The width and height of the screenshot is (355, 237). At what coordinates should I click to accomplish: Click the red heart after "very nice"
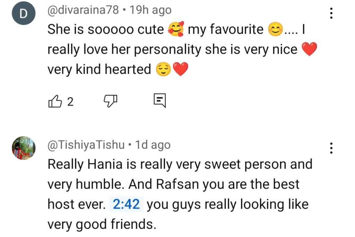(310, 50)
